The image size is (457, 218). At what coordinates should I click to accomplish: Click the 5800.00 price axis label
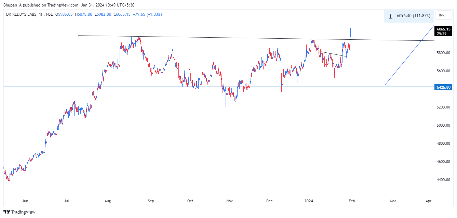pyautogui.click(x=444, y=53)
